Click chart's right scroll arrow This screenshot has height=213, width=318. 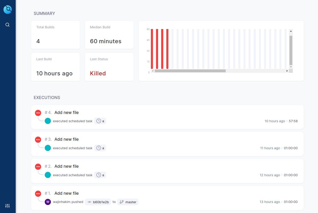(287, 71)
